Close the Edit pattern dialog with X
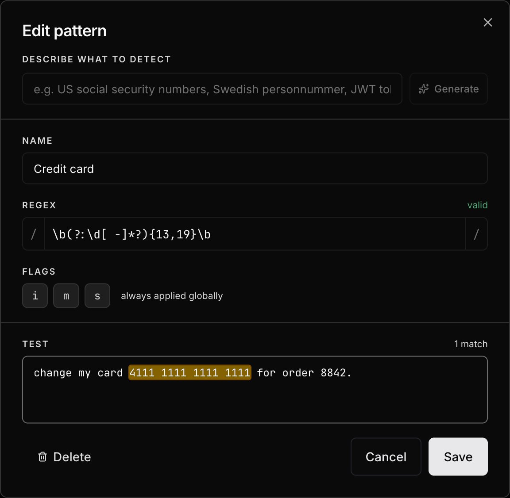Screen dimensions: 510x498 (x=487, y=23)
